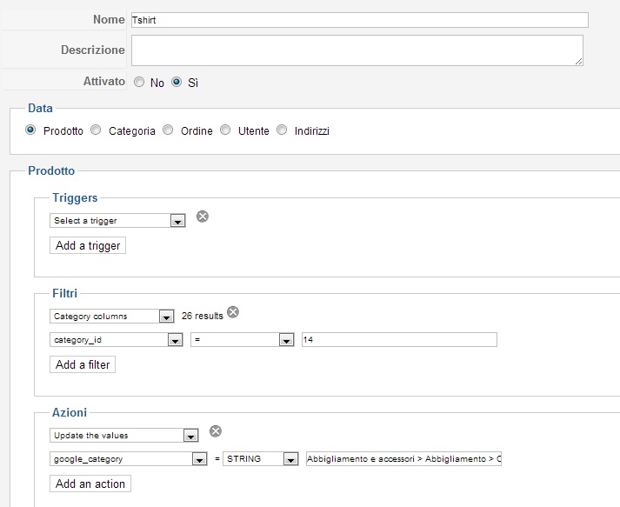Focus the Abbigliamento e accessori value field

click(x=403, y=459)
